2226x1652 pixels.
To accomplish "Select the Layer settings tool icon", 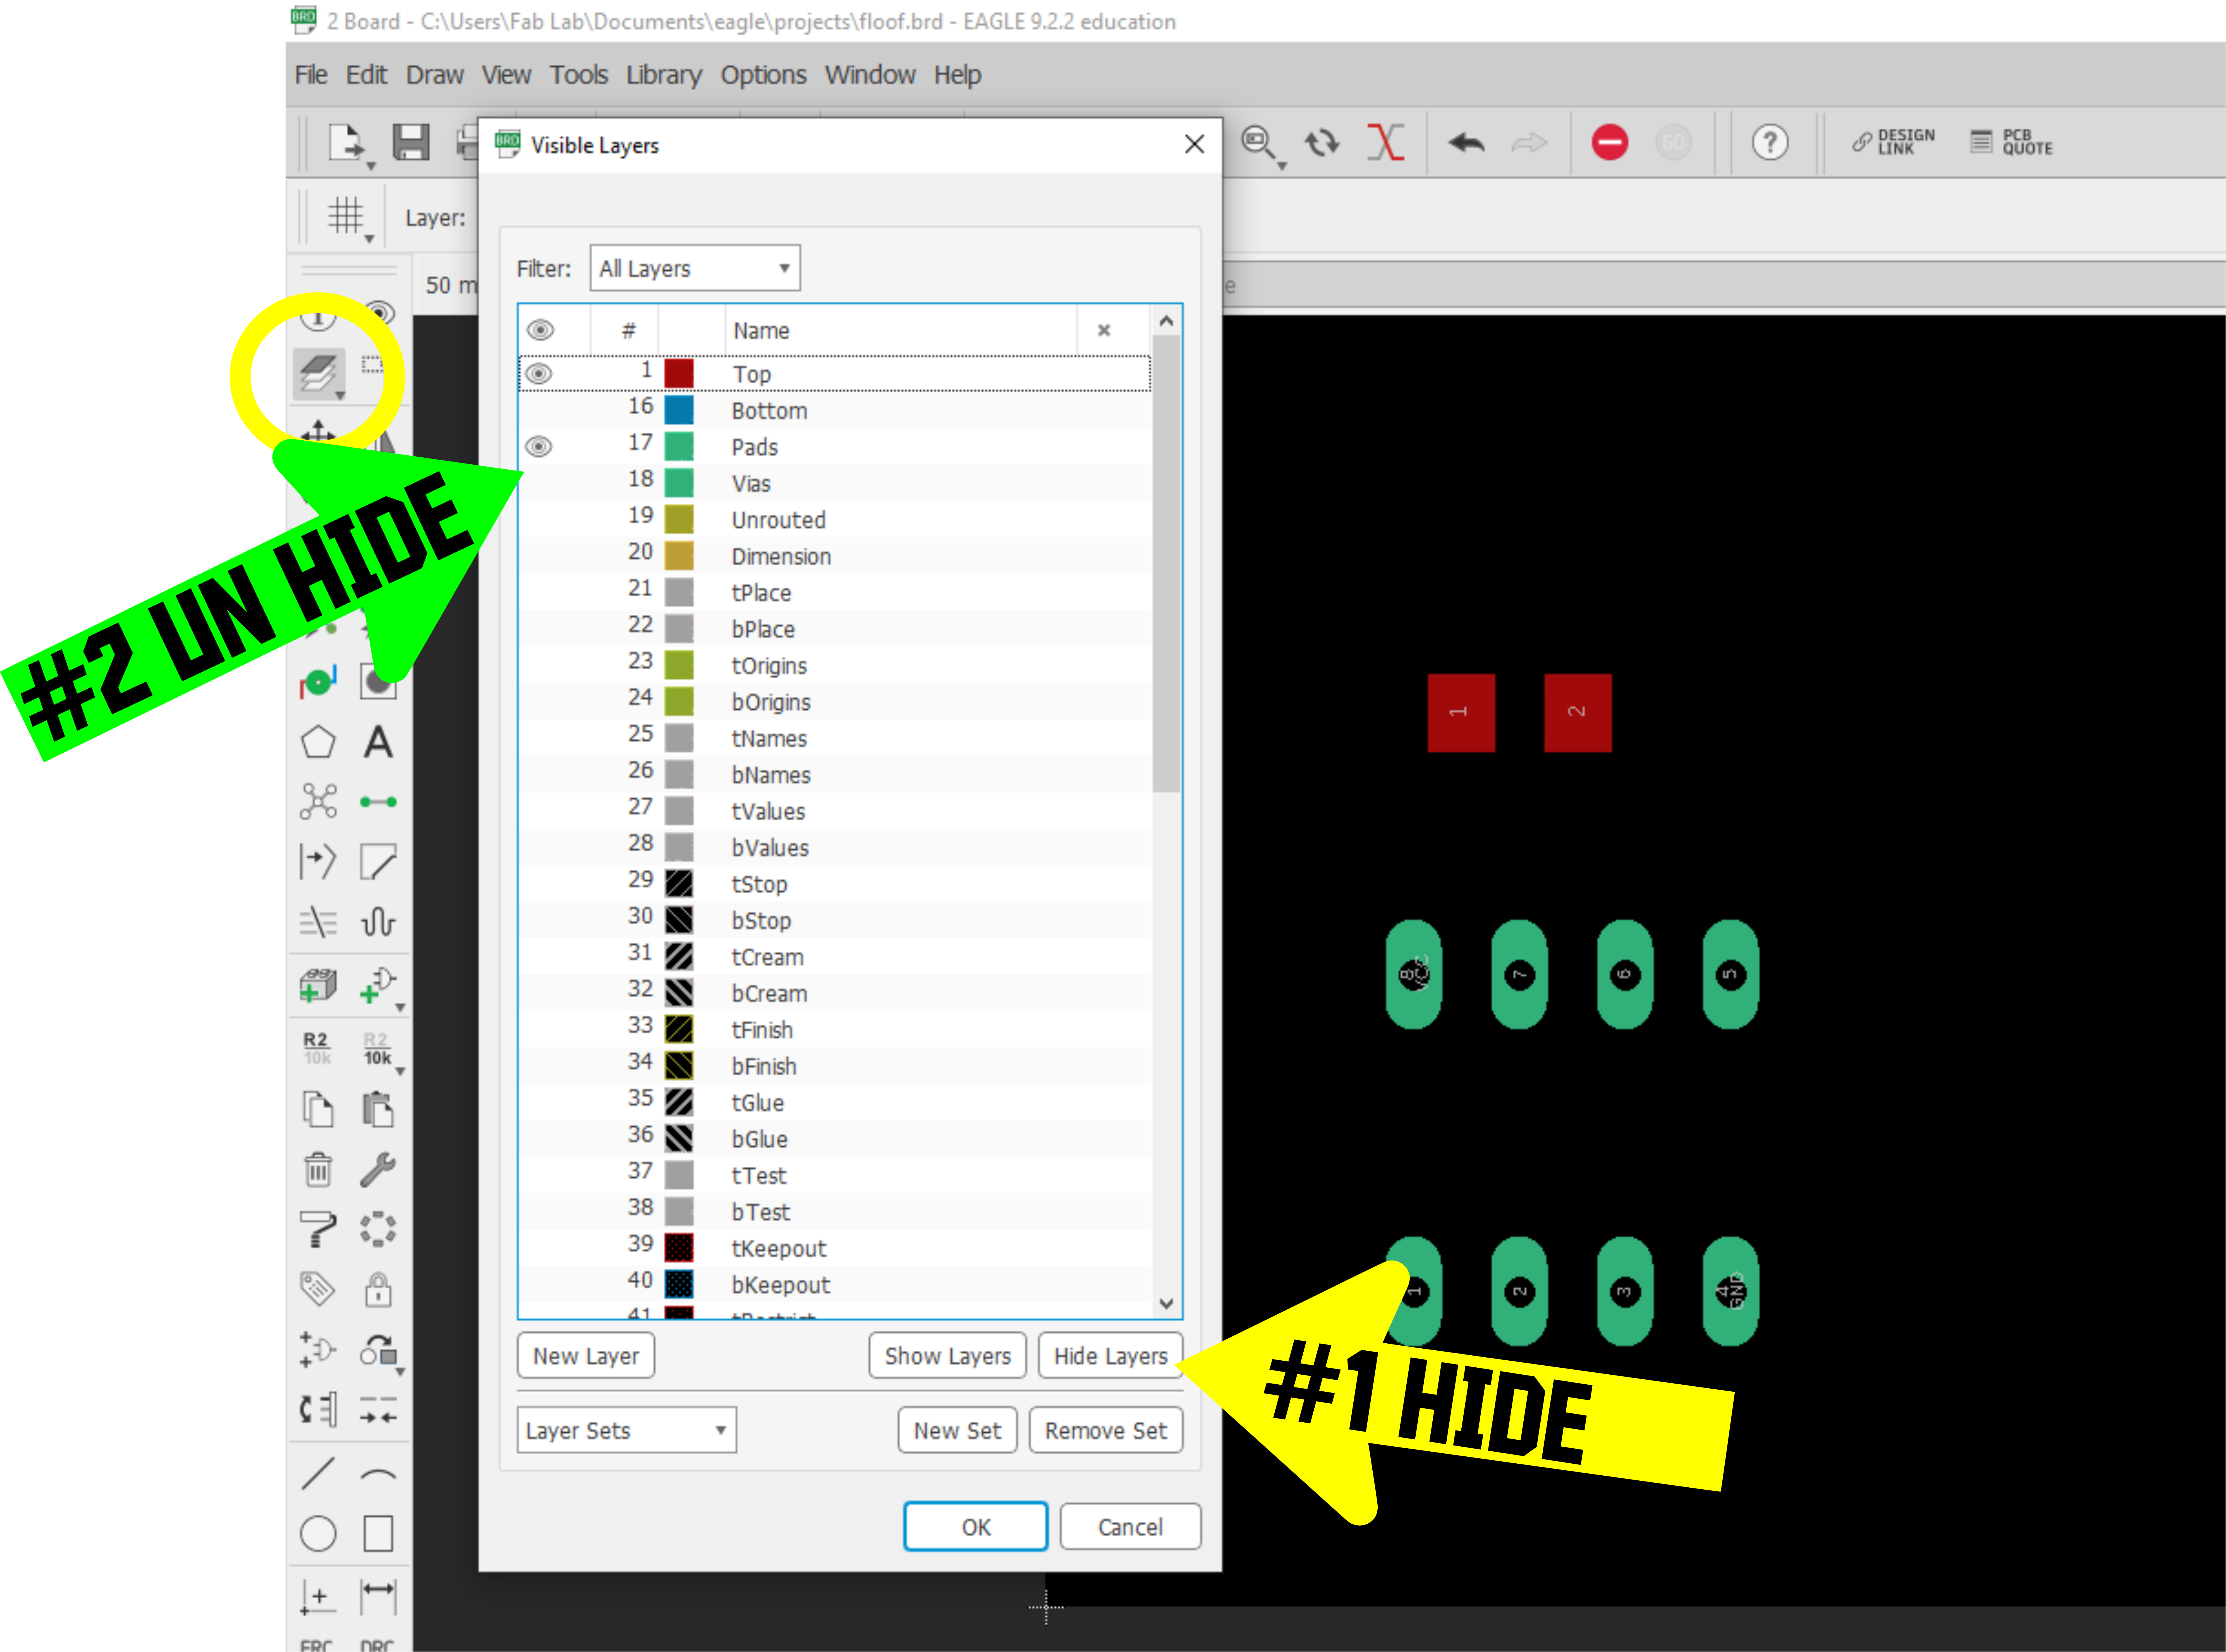I will point(318,374).
